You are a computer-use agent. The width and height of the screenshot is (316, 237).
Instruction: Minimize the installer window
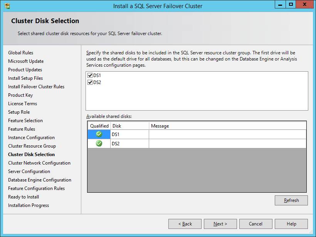tap(280, 5)
